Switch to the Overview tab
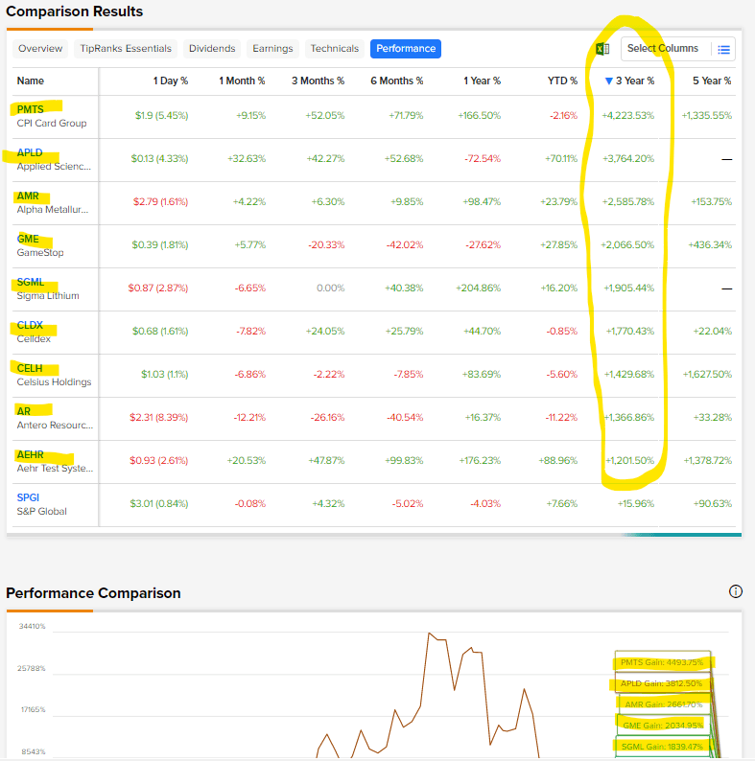Screen dimensions: 755x761 (40, 49)
